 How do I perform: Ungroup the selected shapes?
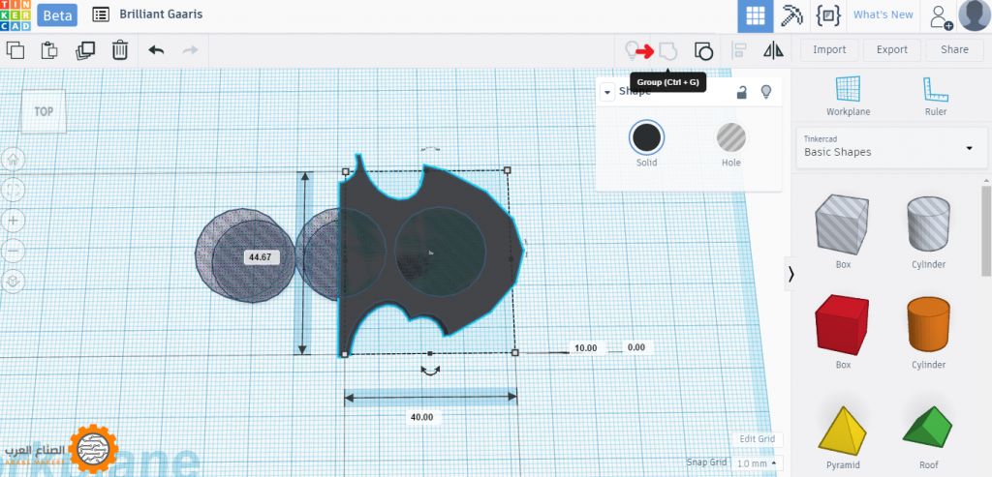tap(703, 50)
